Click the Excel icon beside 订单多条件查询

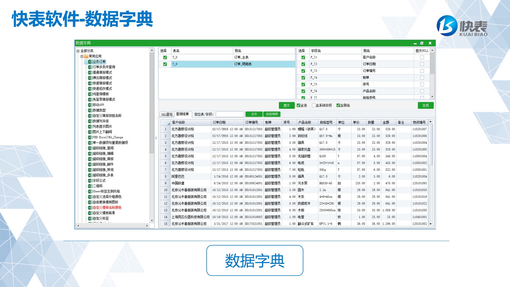click(x=90, y=67)
